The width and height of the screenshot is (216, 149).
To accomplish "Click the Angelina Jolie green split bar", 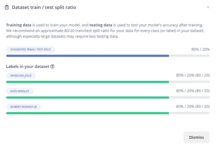I will [x=87, y=82].
